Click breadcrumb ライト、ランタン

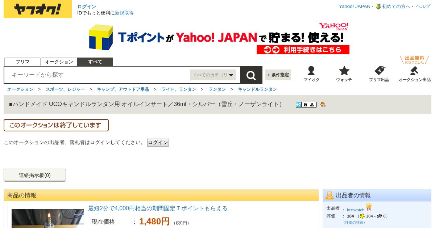tap(179, 89)
